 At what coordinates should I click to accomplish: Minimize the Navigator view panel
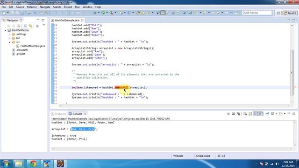[38, 20]
